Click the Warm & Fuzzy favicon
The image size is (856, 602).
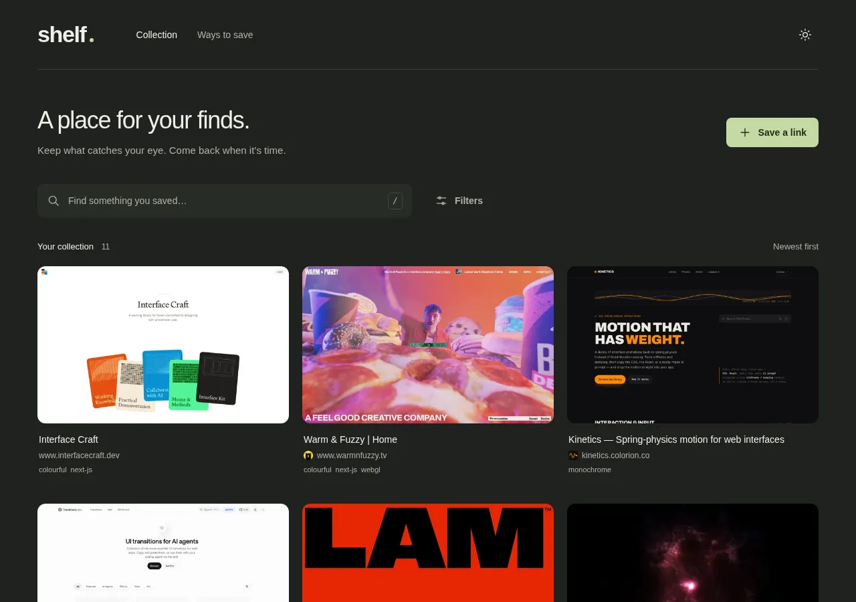click(x=308, y=456)
